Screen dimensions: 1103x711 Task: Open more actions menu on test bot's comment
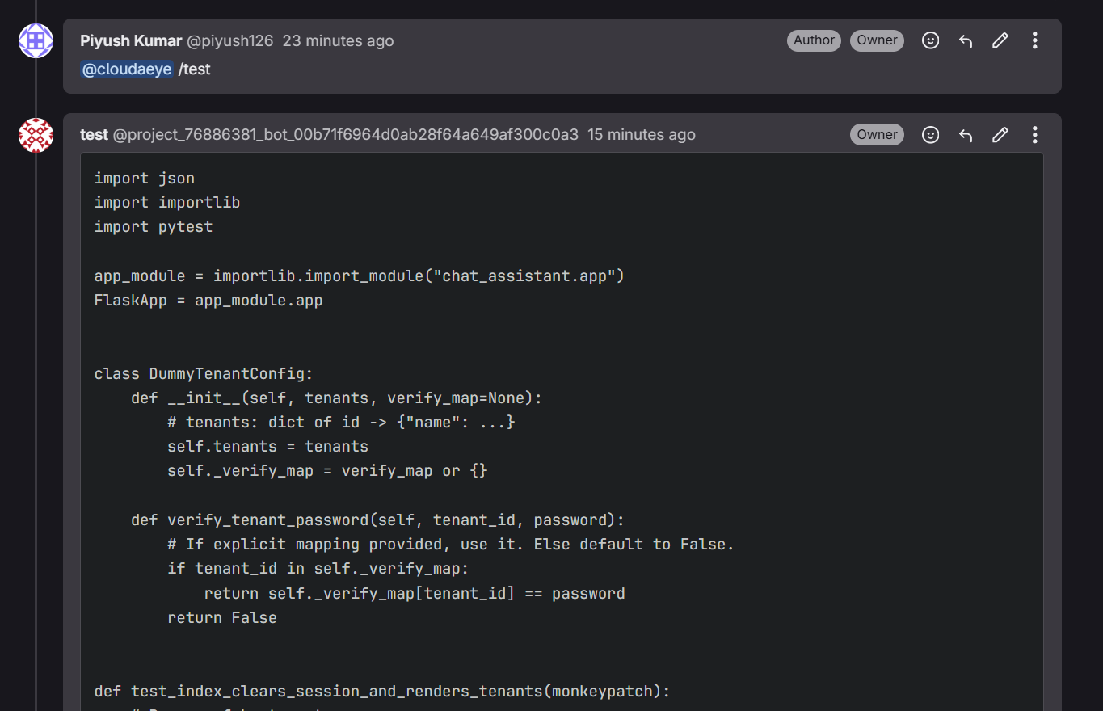click(1034, 134)
